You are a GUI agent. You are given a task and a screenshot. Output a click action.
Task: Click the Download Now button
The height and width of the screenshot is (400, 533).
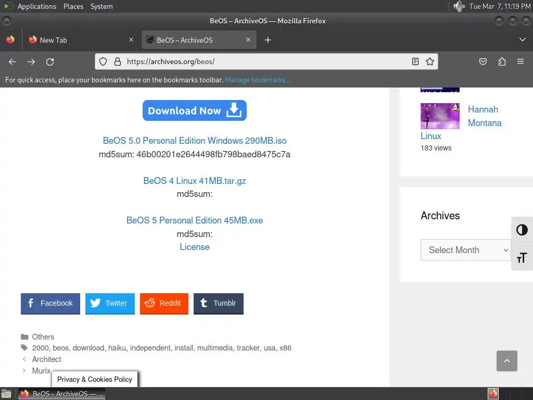(195, 110)
